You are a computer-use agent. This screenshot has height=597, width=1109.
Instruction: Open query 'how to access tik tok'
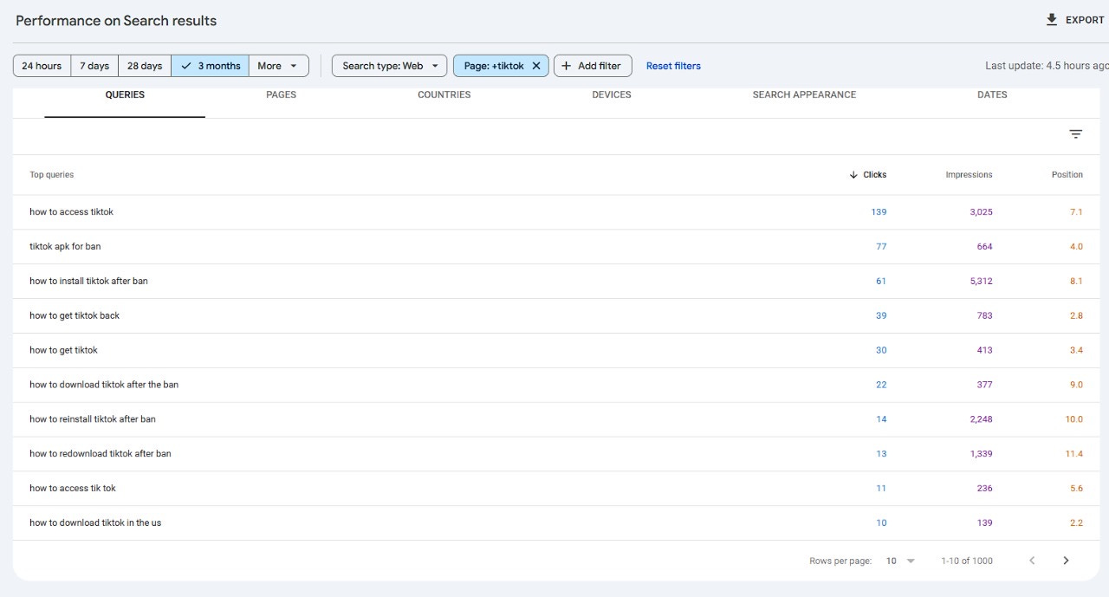[73, 489]
